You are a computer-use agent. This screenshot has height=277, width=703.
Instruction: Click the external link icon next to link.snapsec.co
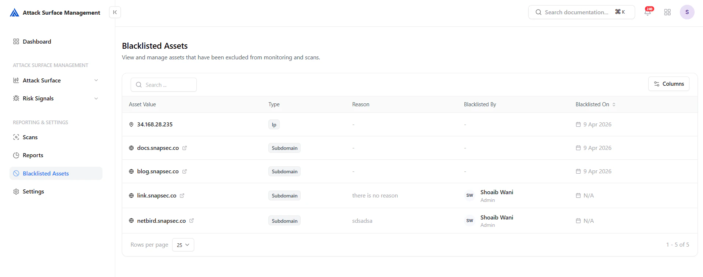pyautogui.click(x=182, y=196)
